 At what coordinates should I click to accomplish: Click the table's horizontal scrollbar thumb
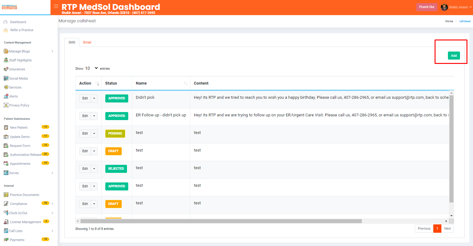pyautogui.click(x=221, y=221)
